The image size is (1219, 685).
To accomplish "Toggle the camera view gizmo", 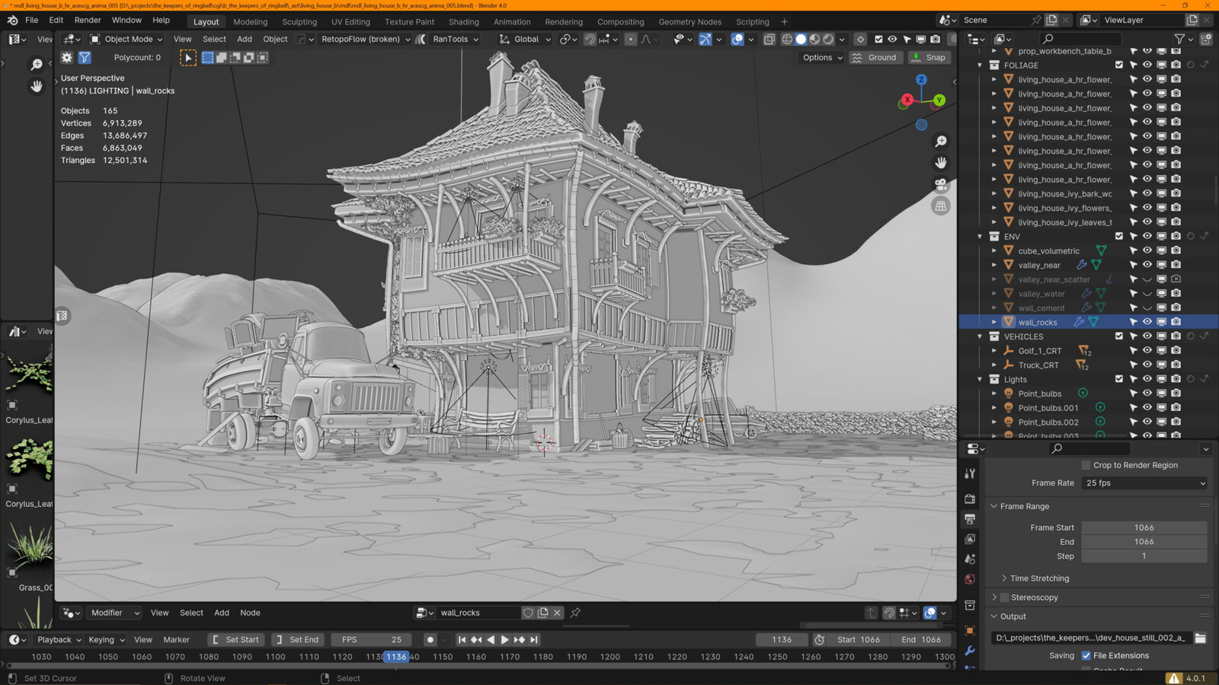I will [x=941, y=184].
